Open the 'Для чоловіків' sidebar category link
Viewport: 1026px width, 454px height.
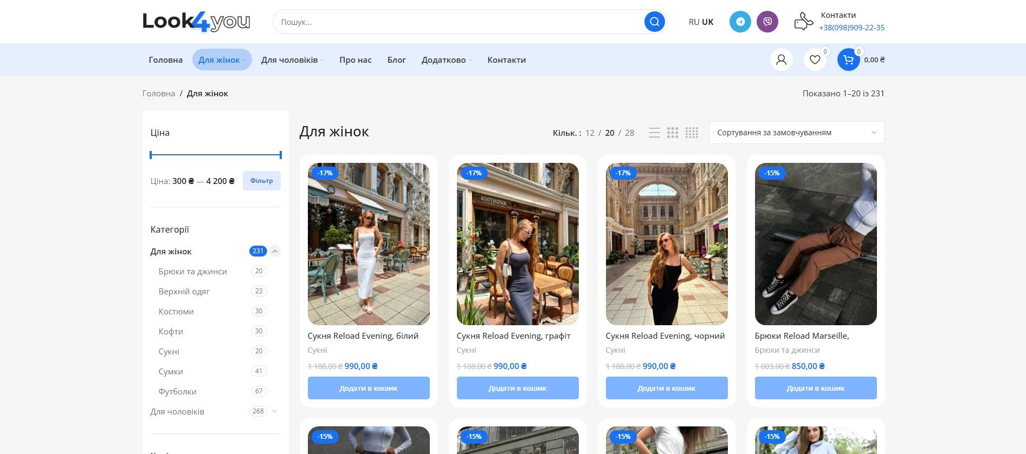pyautogui.click(x=177, y=411)
